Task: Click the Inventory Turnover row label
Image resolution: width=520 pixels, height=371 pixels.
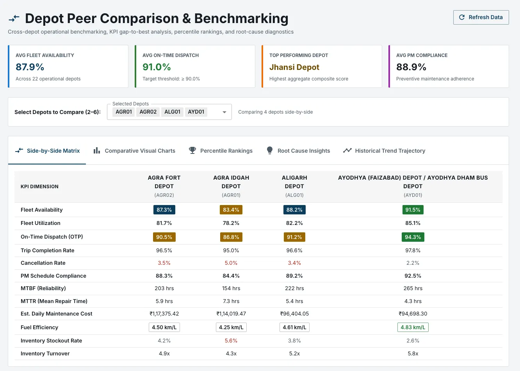Action: (x=45, y=353)
